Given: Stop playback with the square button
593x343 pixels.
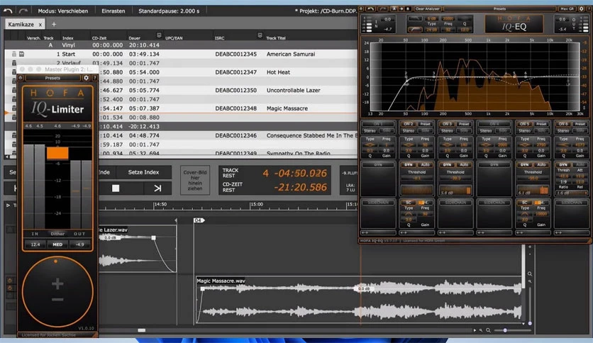Looking at the screenshot, I should point(116,188).
